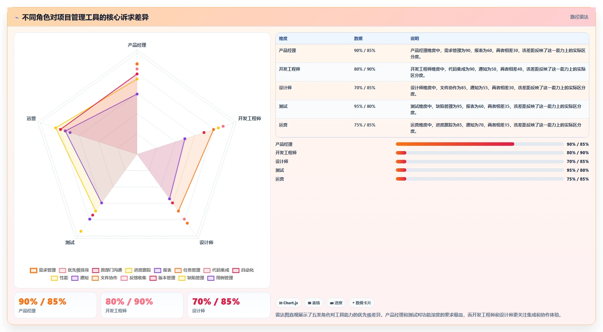The image size is (603, 332).
Task: Click the 测试 radar axis label
Action: coord(70,242)
